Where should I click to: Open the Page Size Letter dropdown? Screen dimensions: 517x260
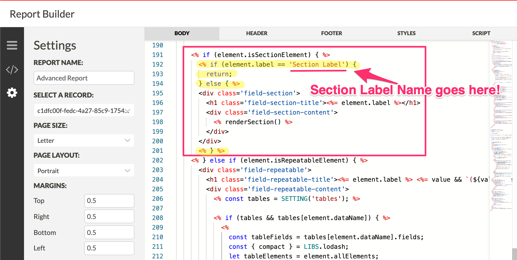(84, 140)
